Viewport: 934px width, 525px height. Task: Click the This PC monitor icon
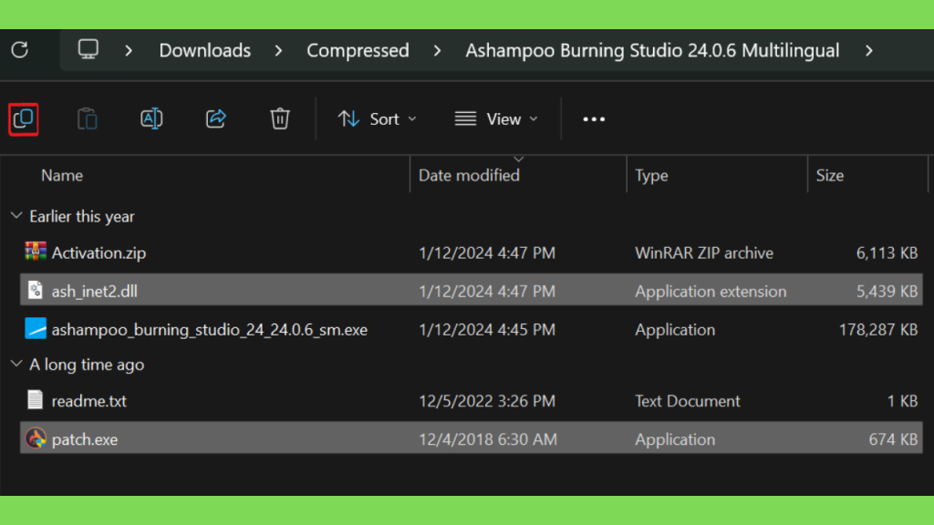(x=88, y=49)
